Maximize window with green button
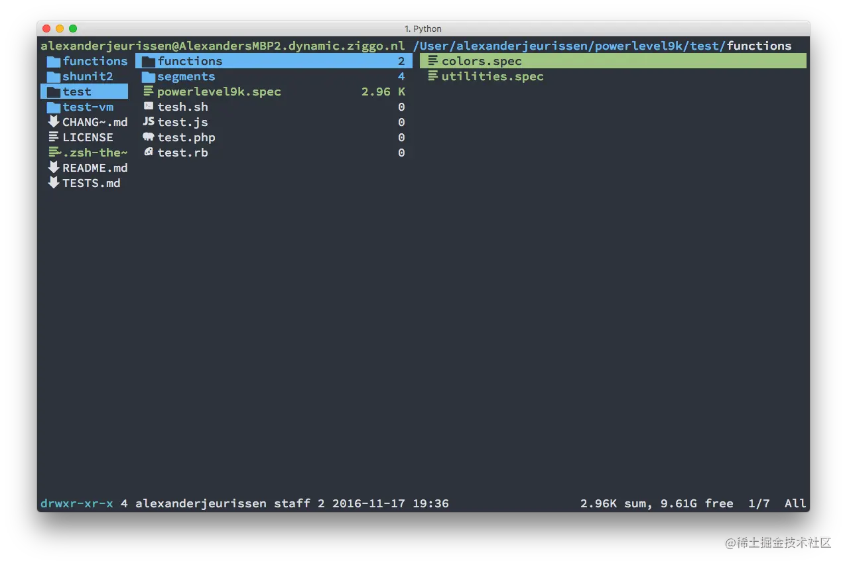The width and height of the screenshot is (847, 565). pyautogui.click(x=73, y=29)
